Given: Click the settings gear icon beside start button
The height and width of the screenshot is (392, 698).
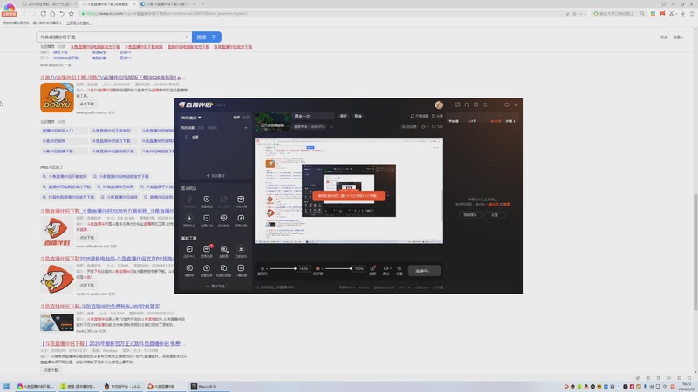Looking at the screenshot, I should 400,268.
